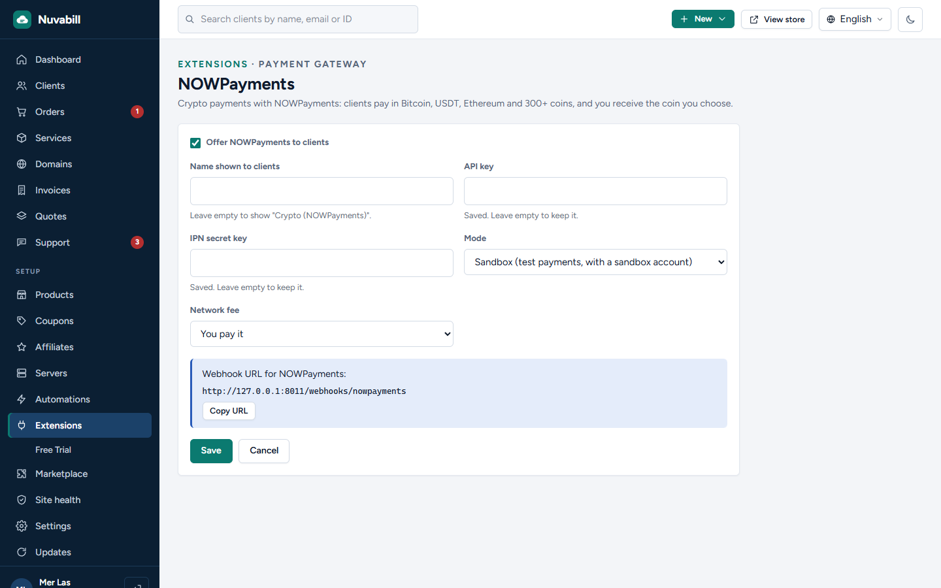Click the Clients people icon
The width and height of the screenshot is (941, 588).
coord(22,86)
